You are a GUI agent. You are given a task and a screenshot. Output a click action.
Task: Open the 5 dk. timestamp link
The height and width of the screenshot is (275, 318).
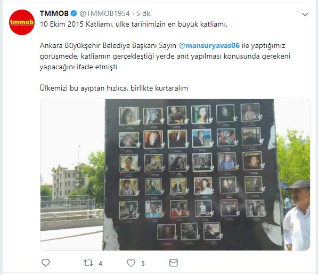144,14
